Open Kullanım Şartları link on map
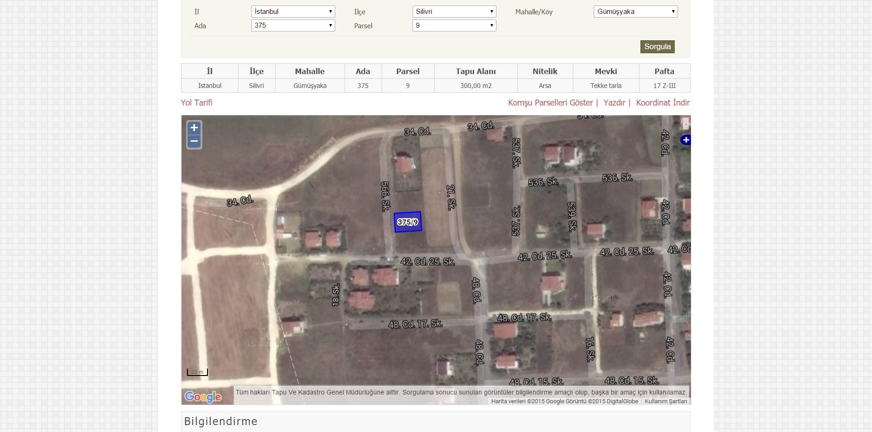This screenshot has width=872, height=432. click(x=666, y=401)
